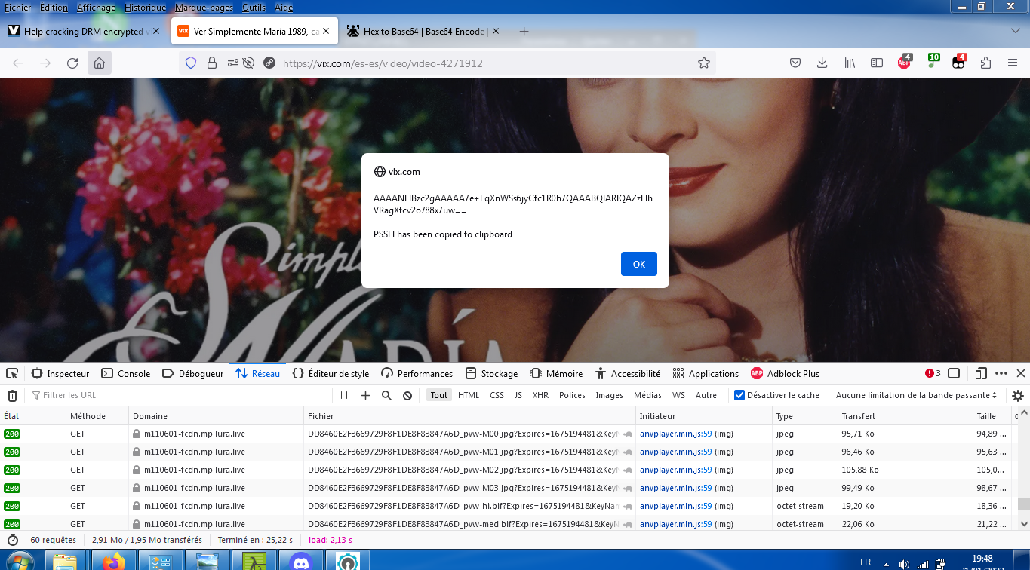Screen dimensions: 1030x570
Task: Open the green music note extension
Action: tap(932, 63)
